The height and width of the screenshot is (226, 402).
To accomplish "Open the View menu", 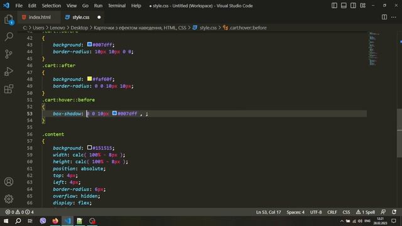I will point(72,6).
